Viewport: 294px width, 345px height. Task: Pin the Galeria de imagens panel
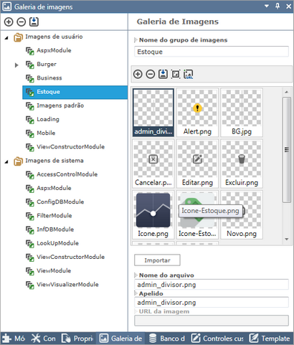point(278,6)
